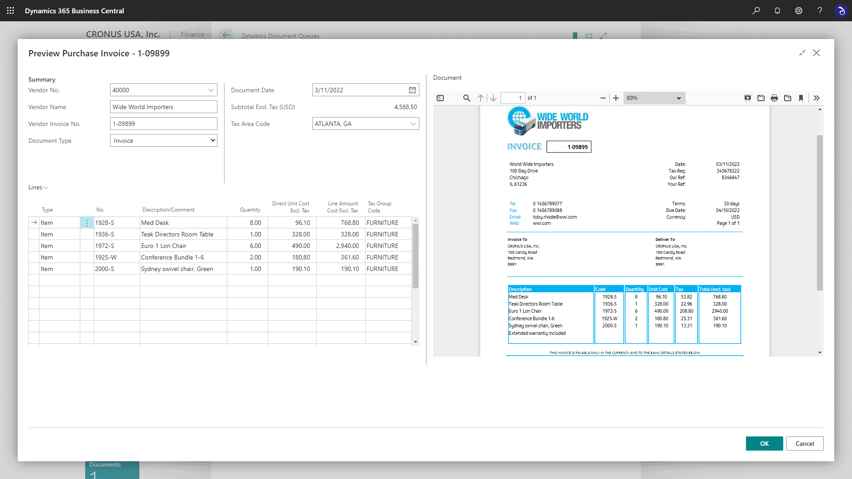The width and height of the screenshot is (852, 479).
Task: Click the Document Date field value
Action: pyautogui.click(x=359, y=90)
